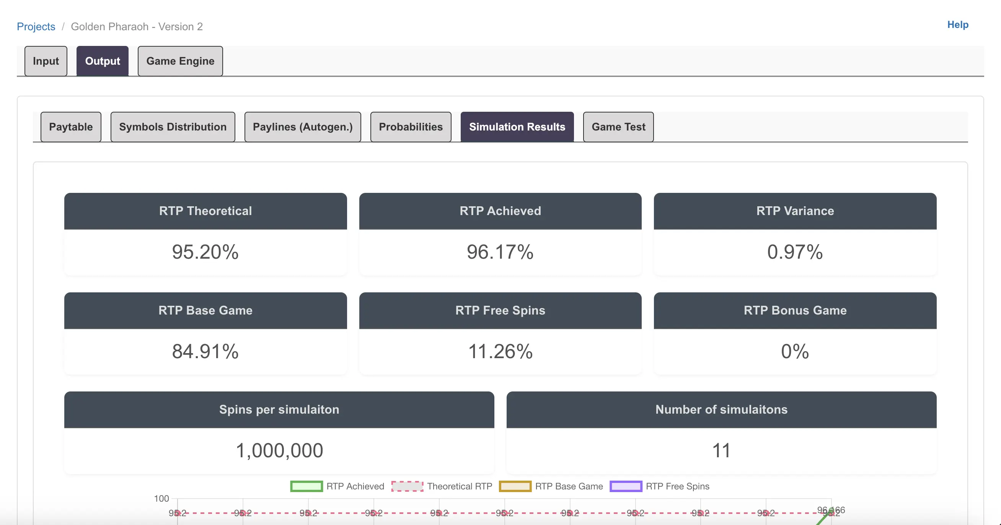This screenshot has height=525, width=1001.
Task: Toggle Theoretical RTP legend swatch
Action: click(x=407, y=486)
